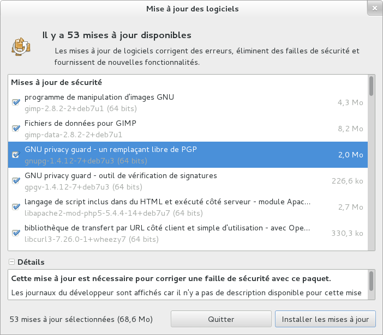Image resolution: width=383 pixels, height=335 pixels.
Task: Select the programme de manipulation d'images GNU row
Action: click(164, 102)
